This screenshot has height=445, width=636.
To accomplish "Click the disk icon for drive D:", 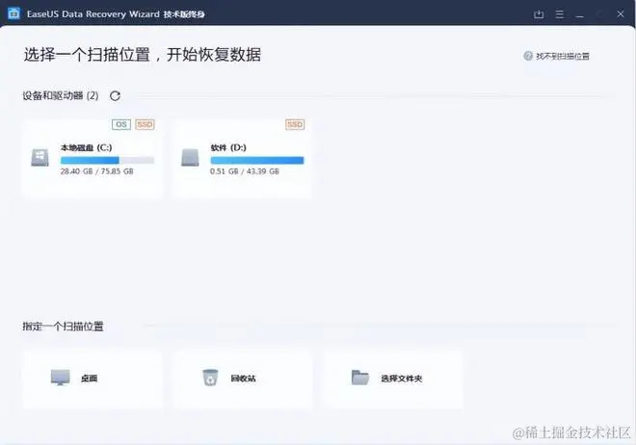I will point(190,158).
